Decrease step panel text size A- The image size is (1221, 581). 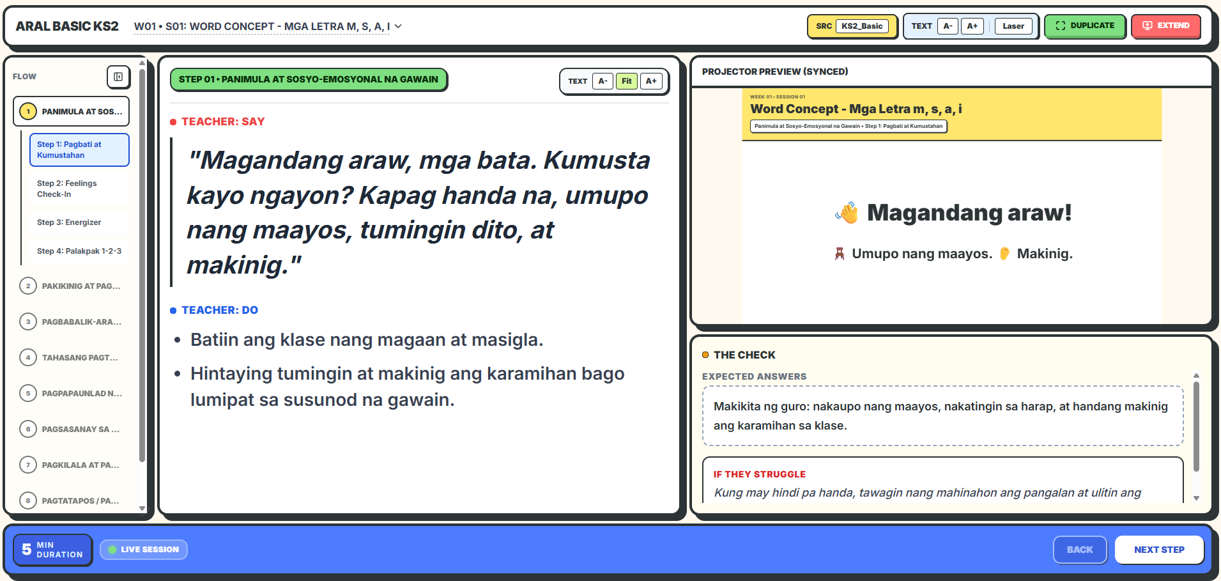click(603, 81)
